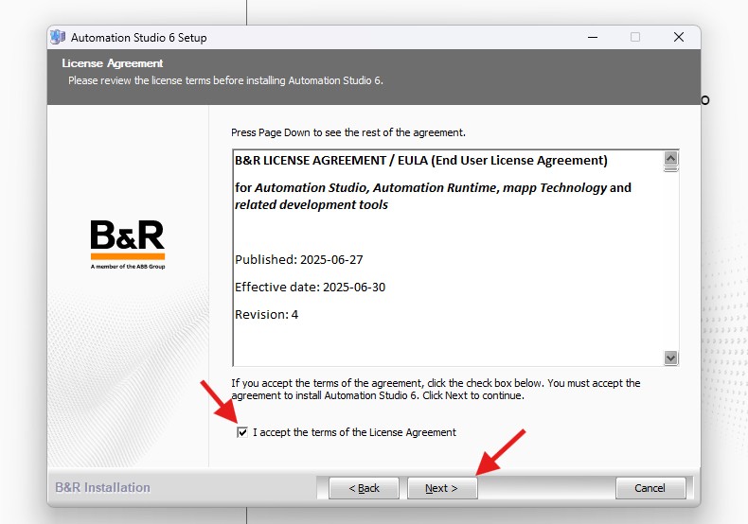
Task: Click the 'Published: 2025-06-27' line
Action: click(x=299, y=259)
